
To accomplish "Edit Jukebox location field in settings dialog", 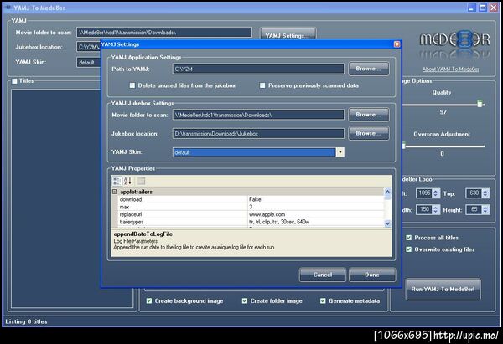I will coord(258,134).
